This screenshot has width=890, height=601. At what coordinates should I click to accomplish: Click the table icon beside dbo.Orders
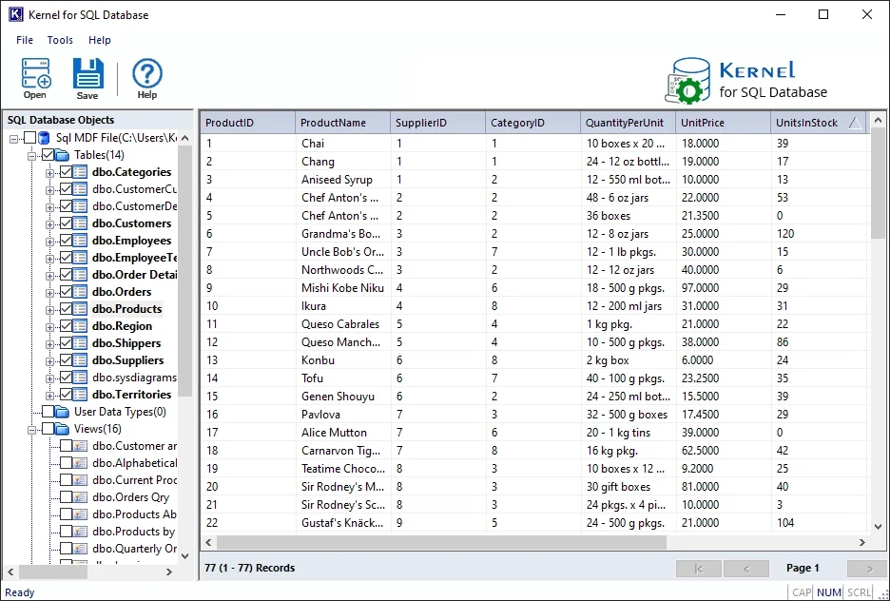click(80, 292)
